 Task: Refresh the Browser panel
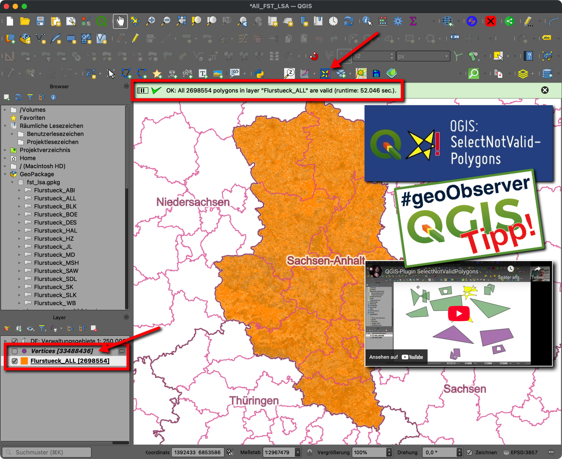pyautogui.click(x=18, y=97)
